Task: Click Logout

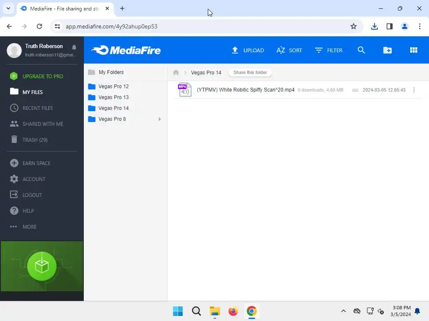Action: pos(26,195)
